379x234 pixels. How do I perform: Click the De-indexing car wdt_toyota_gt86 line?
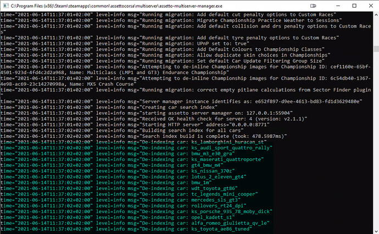point(119,188)
